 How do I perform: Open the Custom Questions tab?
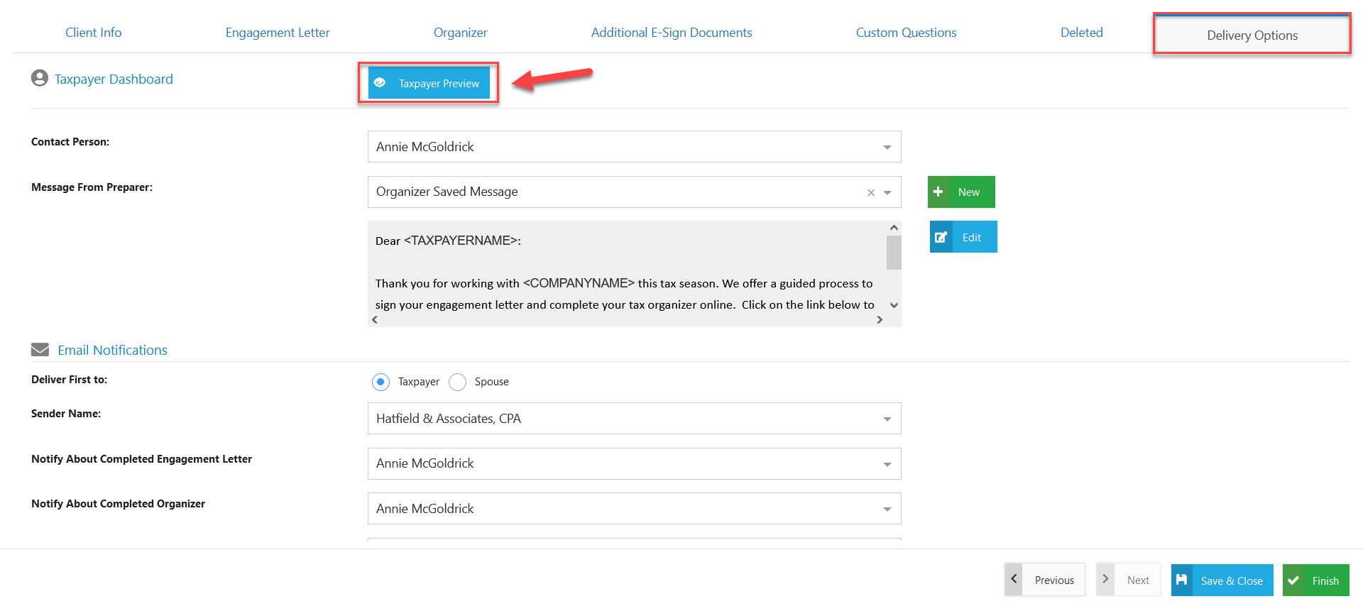[906, 33]
